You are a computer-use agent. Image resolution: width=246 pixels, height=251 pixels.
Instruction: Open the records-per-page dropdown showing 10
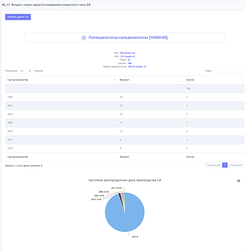[26, 71]
